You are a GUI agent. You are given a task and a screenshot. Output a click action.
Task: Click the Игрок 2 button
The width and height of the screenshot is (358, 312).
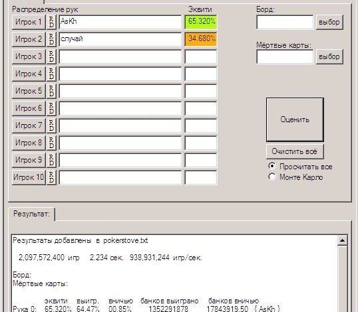(x=29, y=39)
